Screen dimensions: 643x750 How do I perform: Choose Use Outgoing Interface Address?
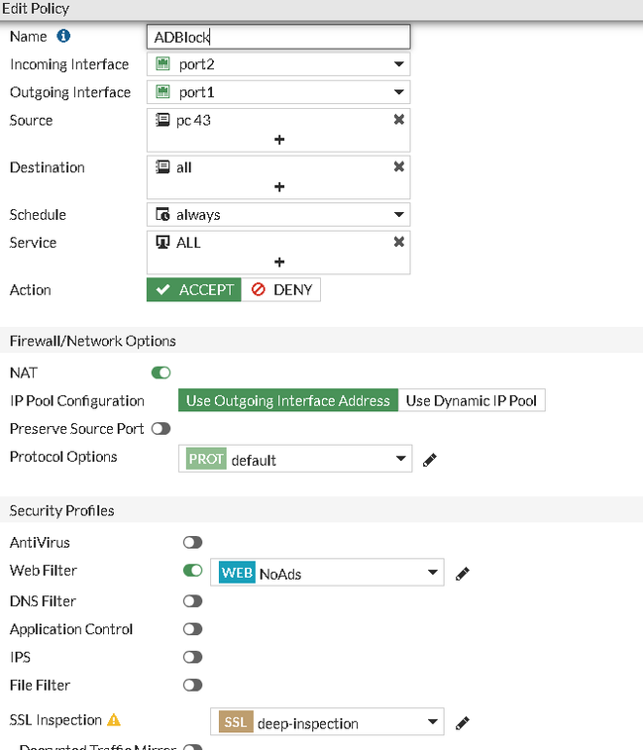click(x=288, y=400)
